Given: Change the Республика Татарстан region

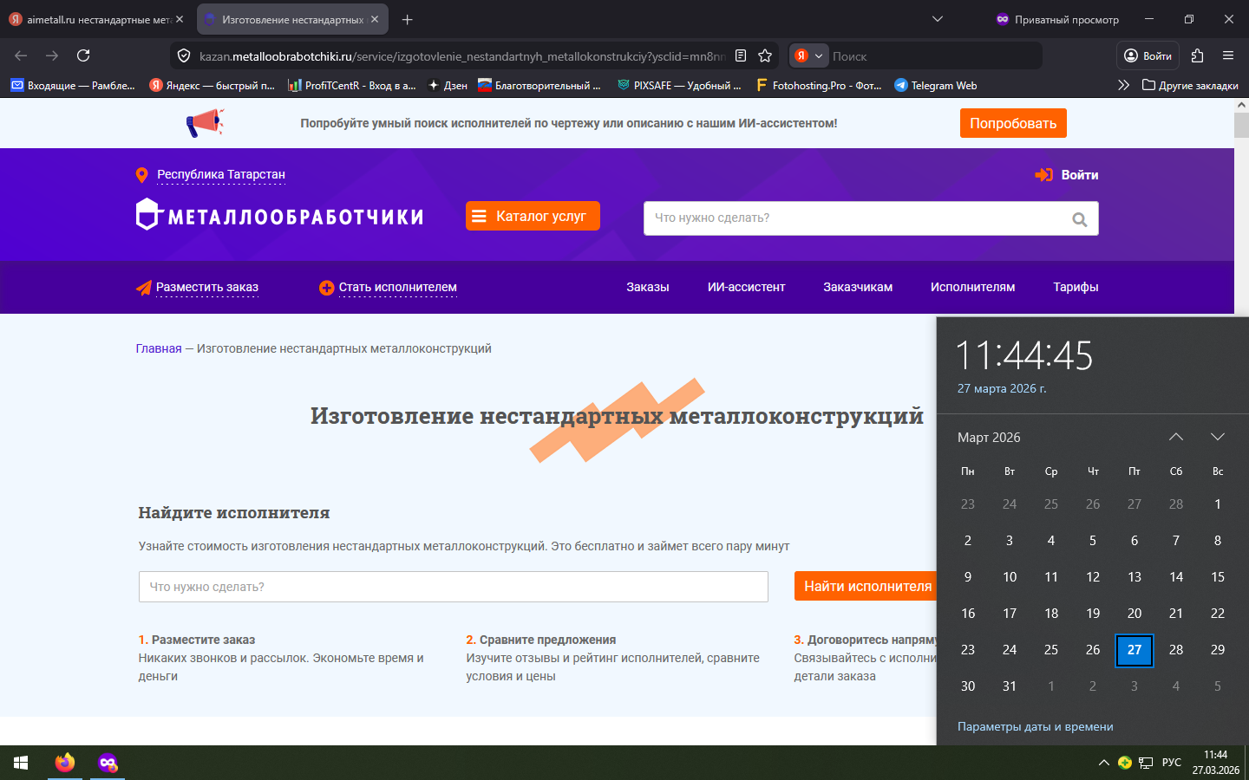Looking at the screenshot, I should tap(221, 174).
